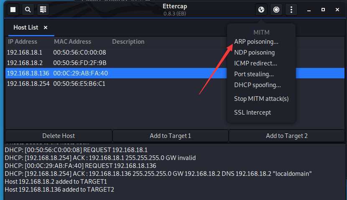Click the Add to Target 2 button
Viewport: 347px width, 200px height.
click(x=287, y=136)
